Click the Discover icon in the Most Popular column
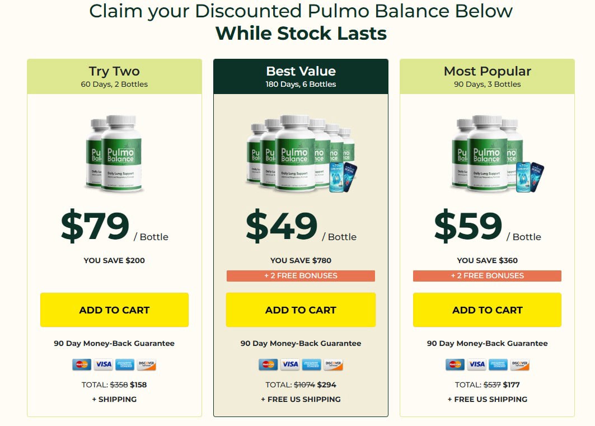This screenshot has height=426, width=595. [519, 364]
